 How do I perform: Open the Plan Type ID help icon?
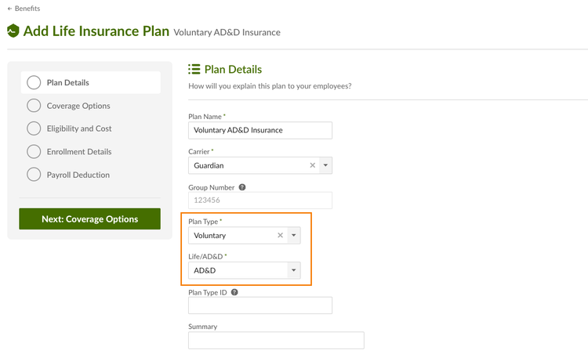coord(234,292)
